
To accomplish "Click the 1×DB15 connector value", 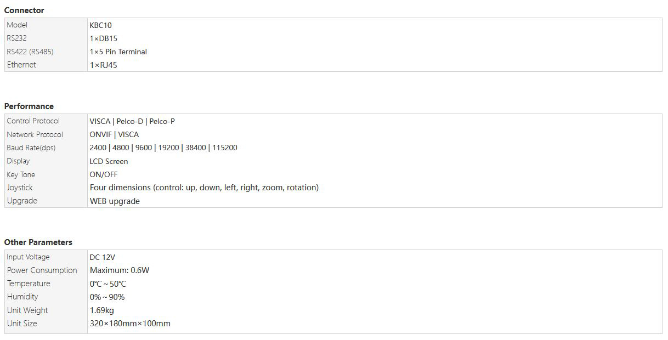I will pyautogui.click(x=104, y=38).
